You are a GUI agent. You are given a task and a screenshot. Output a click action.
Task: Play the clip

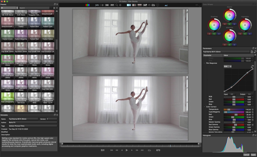pos(127,150)
